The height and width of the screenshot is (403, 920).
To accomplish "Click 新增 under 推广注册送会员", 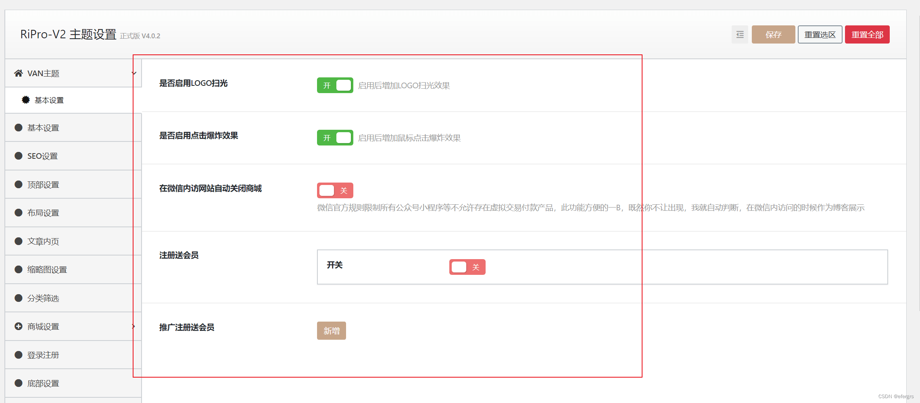I will coord(331,330).
